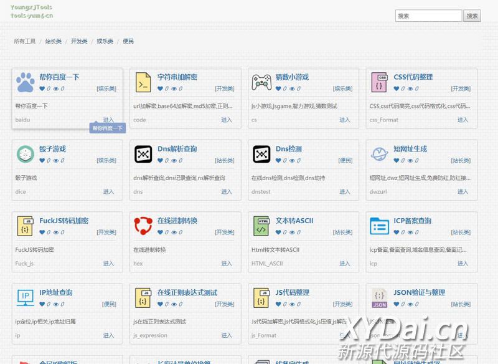Click the Baidu paw icon

pyautogui.click(x=25, y=82)
